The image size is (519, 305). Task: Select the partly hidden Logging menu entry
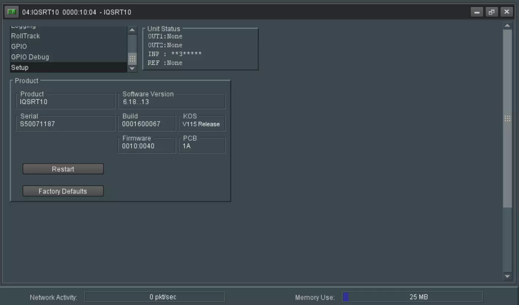68,27
